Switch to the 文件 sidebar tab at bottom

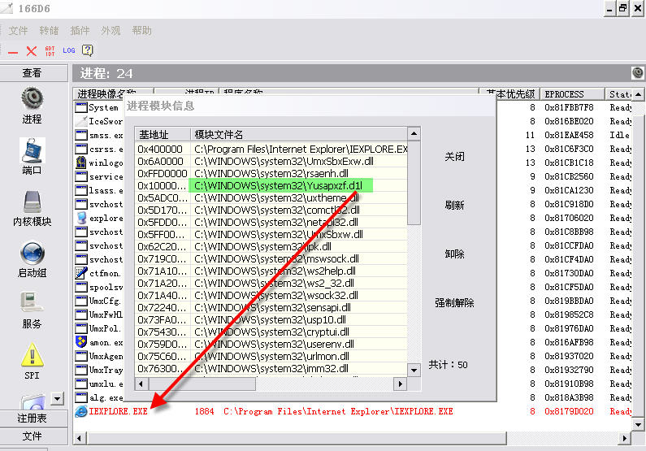click(33, 436)
